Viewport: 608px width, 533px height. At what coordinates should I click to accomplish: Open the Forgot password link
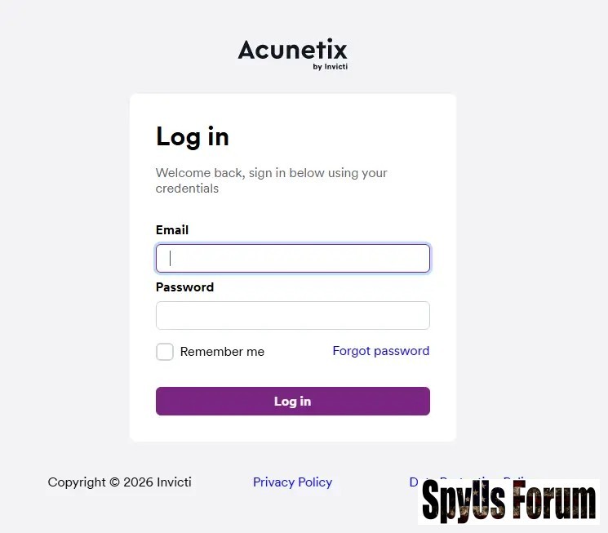380,351
